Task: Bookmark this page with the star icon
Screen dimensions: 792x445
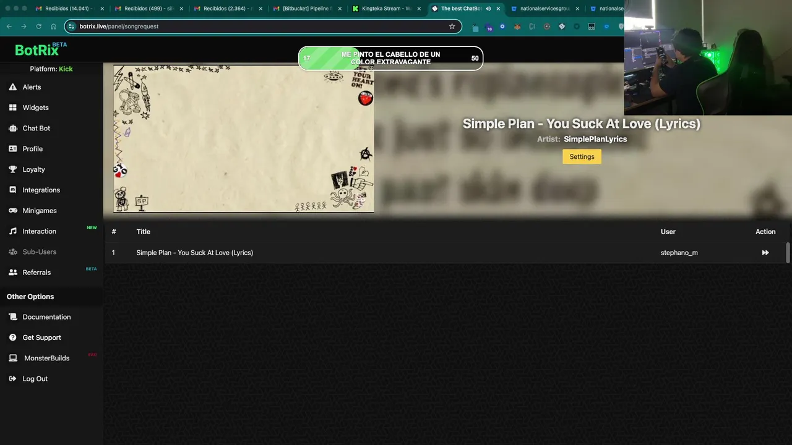Action: point(452,27)
